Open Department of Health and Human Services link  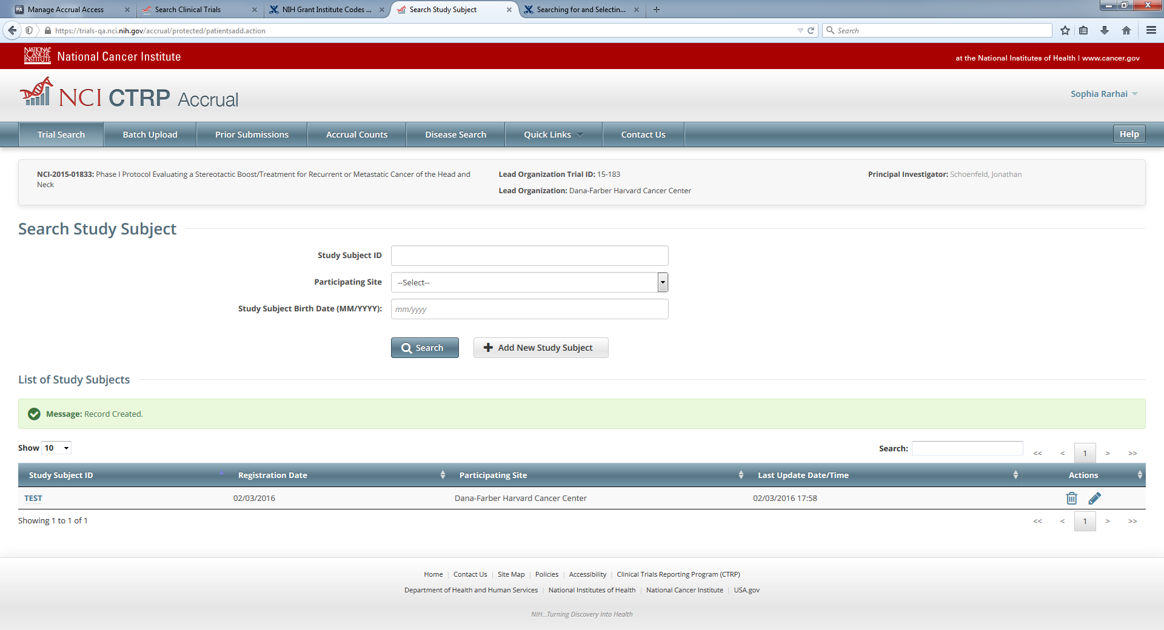point(471,590)
